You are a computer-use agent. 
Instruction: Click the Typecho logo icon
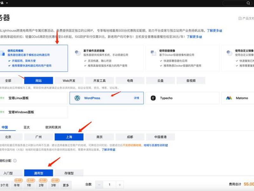[x=153, y=98]
